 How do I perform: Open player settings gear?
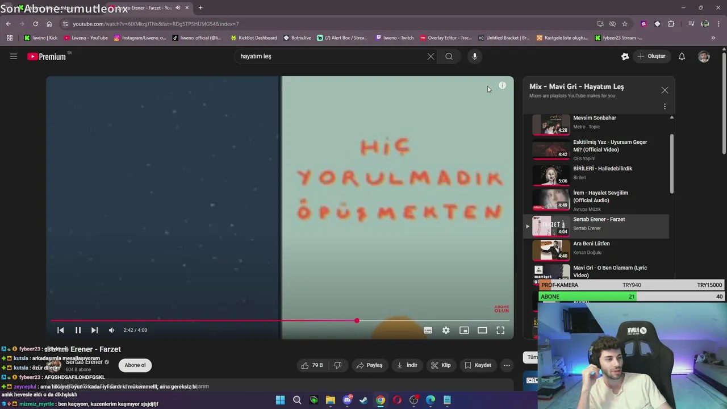[446, 330]
